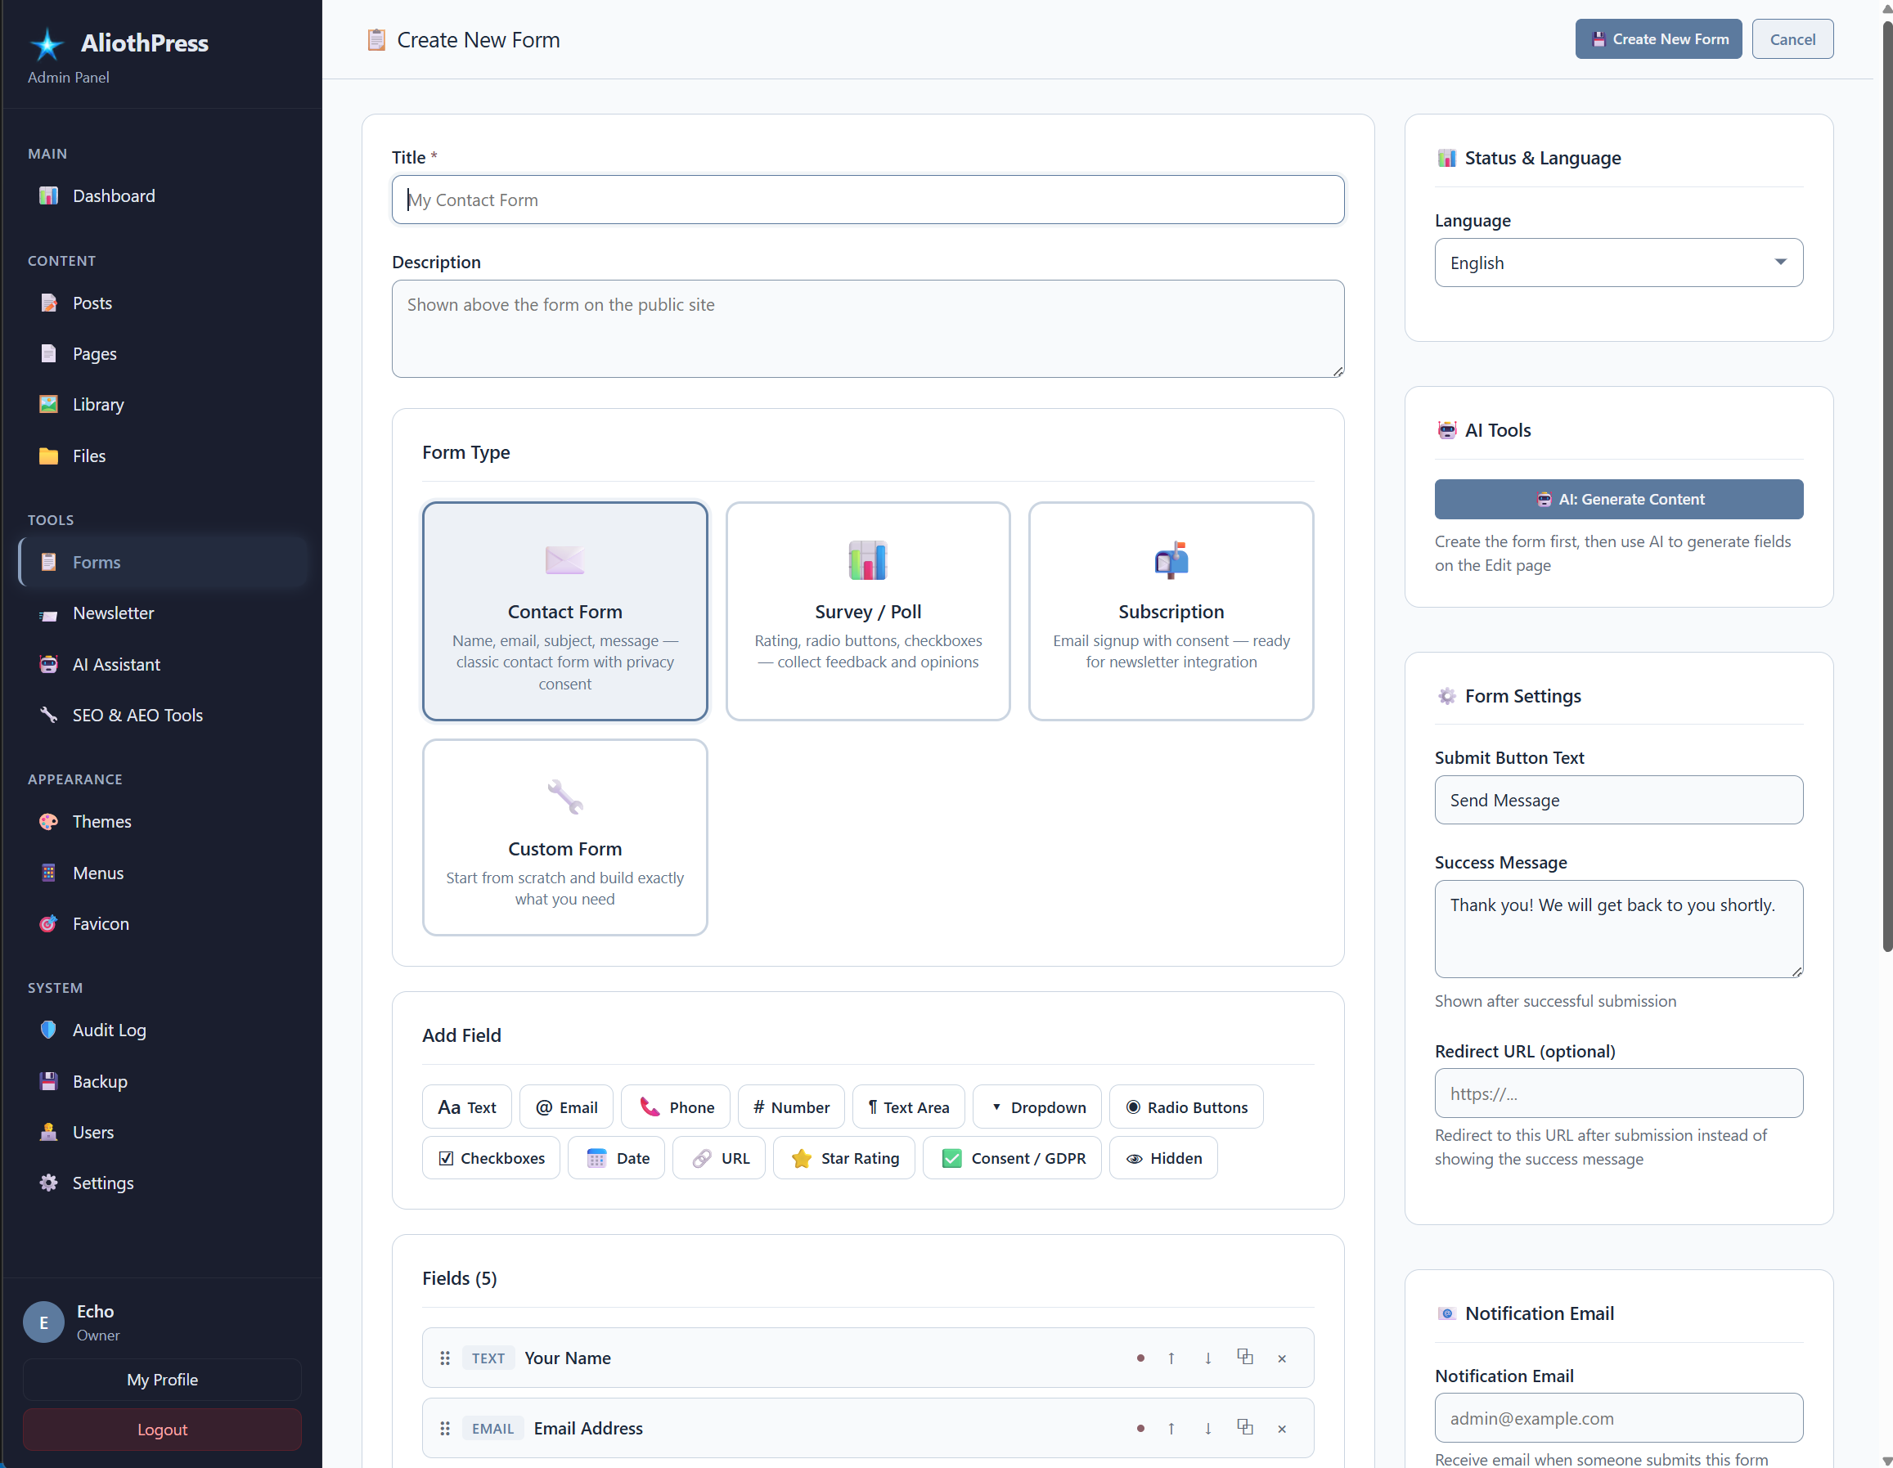Duplicate the Your Name field
The height and width of the screenshot is (1468, 1893).
1244,1357
